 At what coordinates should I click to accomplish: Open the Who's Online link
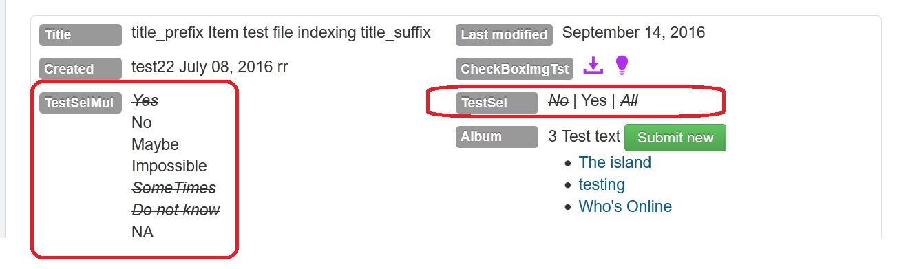625,206
